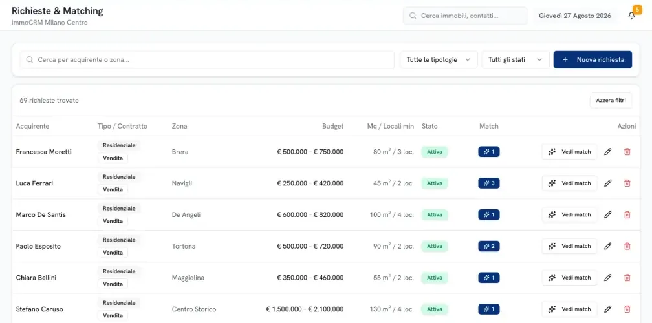Image resolution: width=652 pixels, height=323 pixels.
Task: Click the Match column header
Action: [x=488, y=126]
